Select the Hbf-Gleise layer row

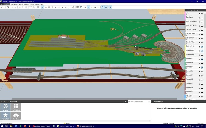[194, 97]
